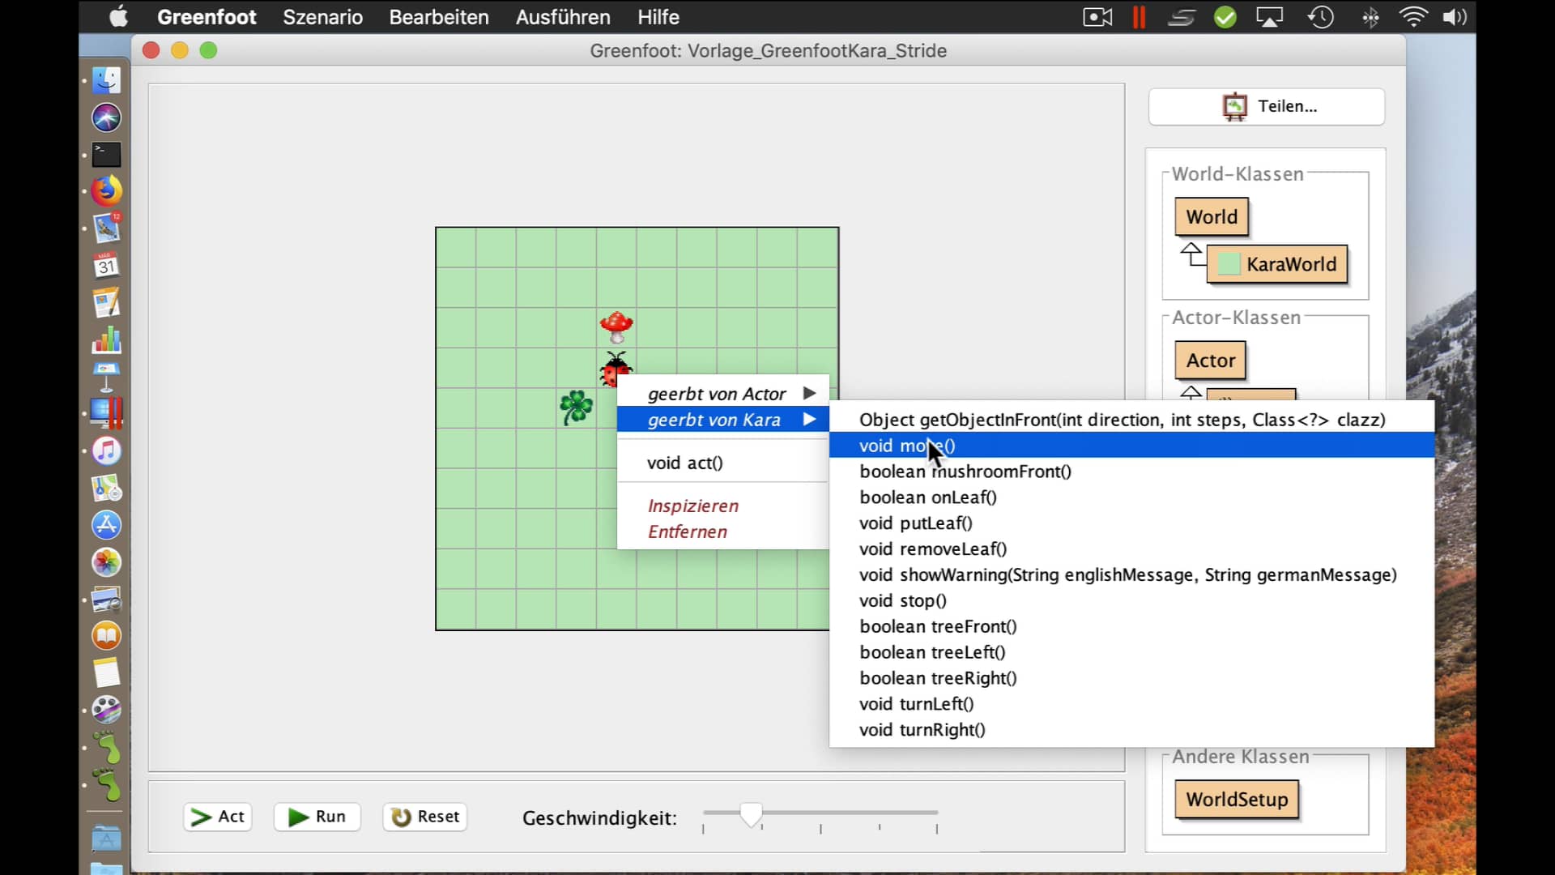Toggle pause button in menu bar
The width and height of the screenshot is (1555, 875).
1136,16
